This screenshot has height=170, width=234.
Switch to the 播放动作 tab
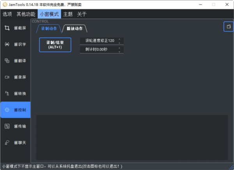click(74, 29)
